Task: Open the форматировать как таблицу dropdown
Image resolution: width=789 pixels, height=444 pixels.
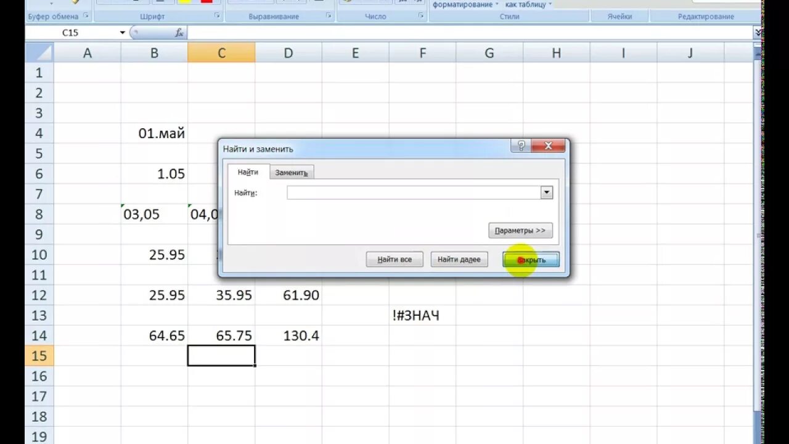Action: pos(528,4)
